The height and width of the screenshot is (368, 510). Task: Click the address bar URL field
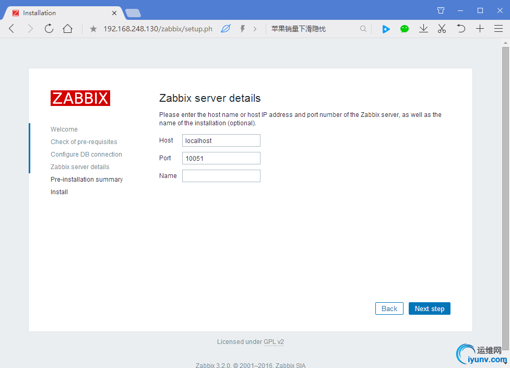tap(158, 29)
